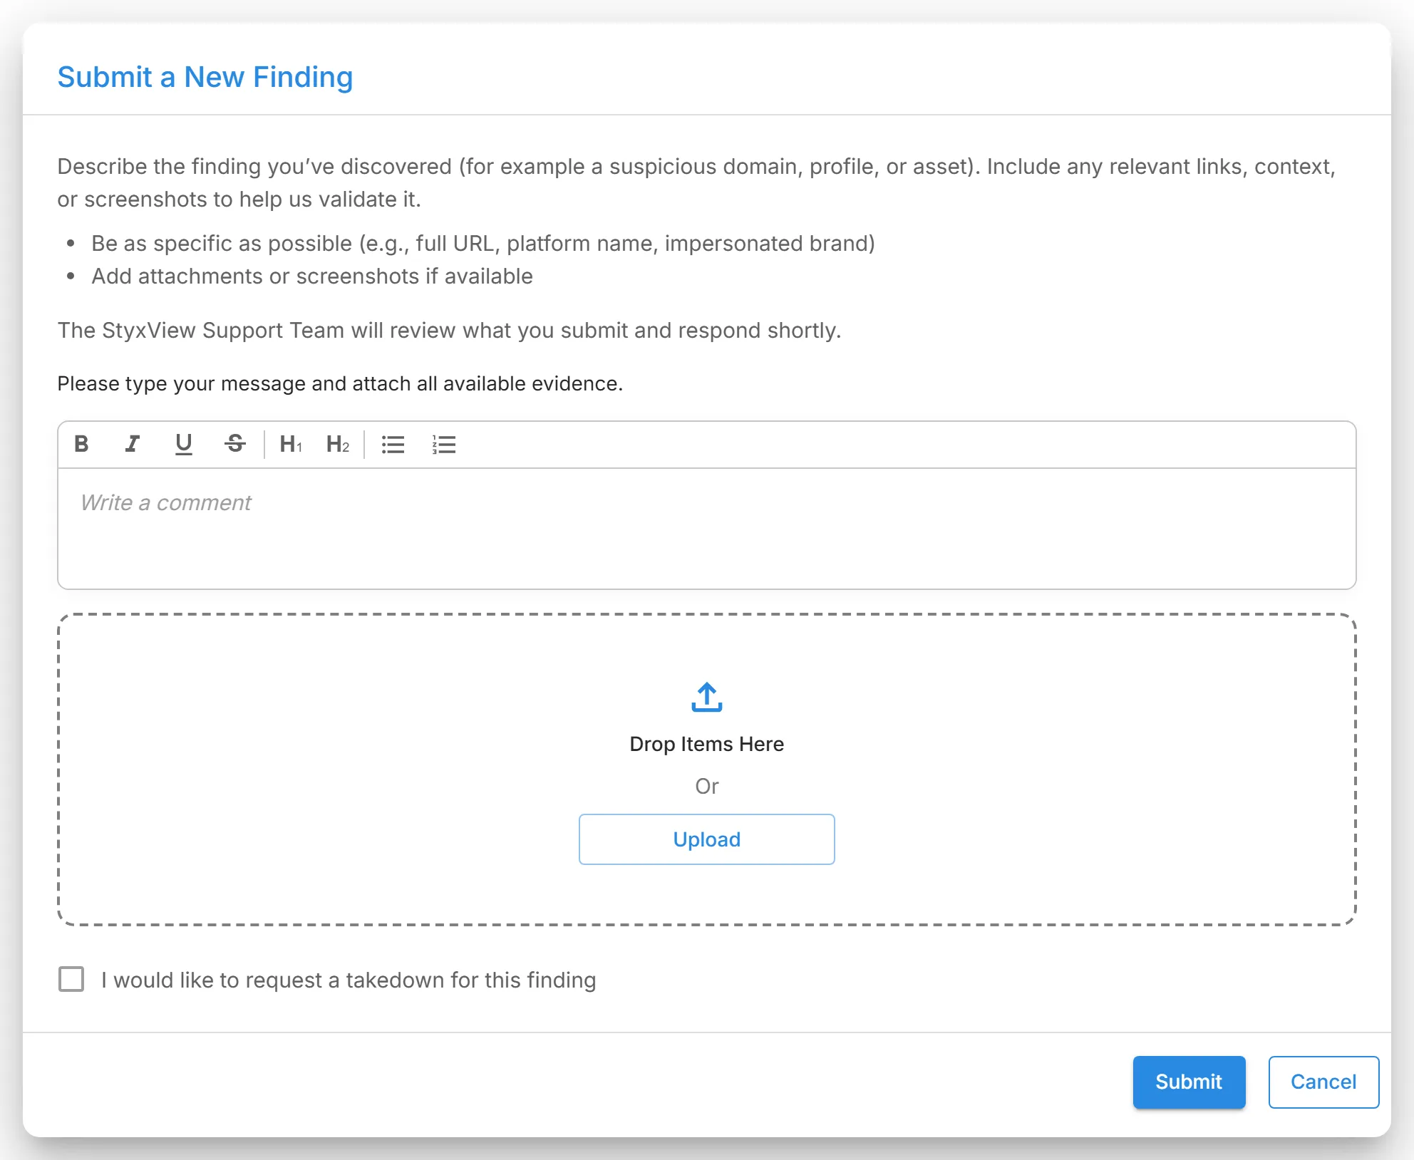The height and width of the screenshot is (1160, 1414).
Task: Set text to Heading 2 style
Action: click(x=338, y=444)
